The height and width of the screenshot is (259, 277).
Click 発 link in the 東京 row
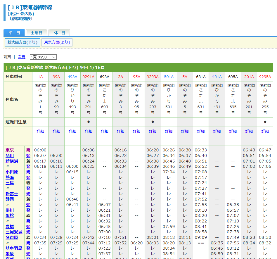28,150
